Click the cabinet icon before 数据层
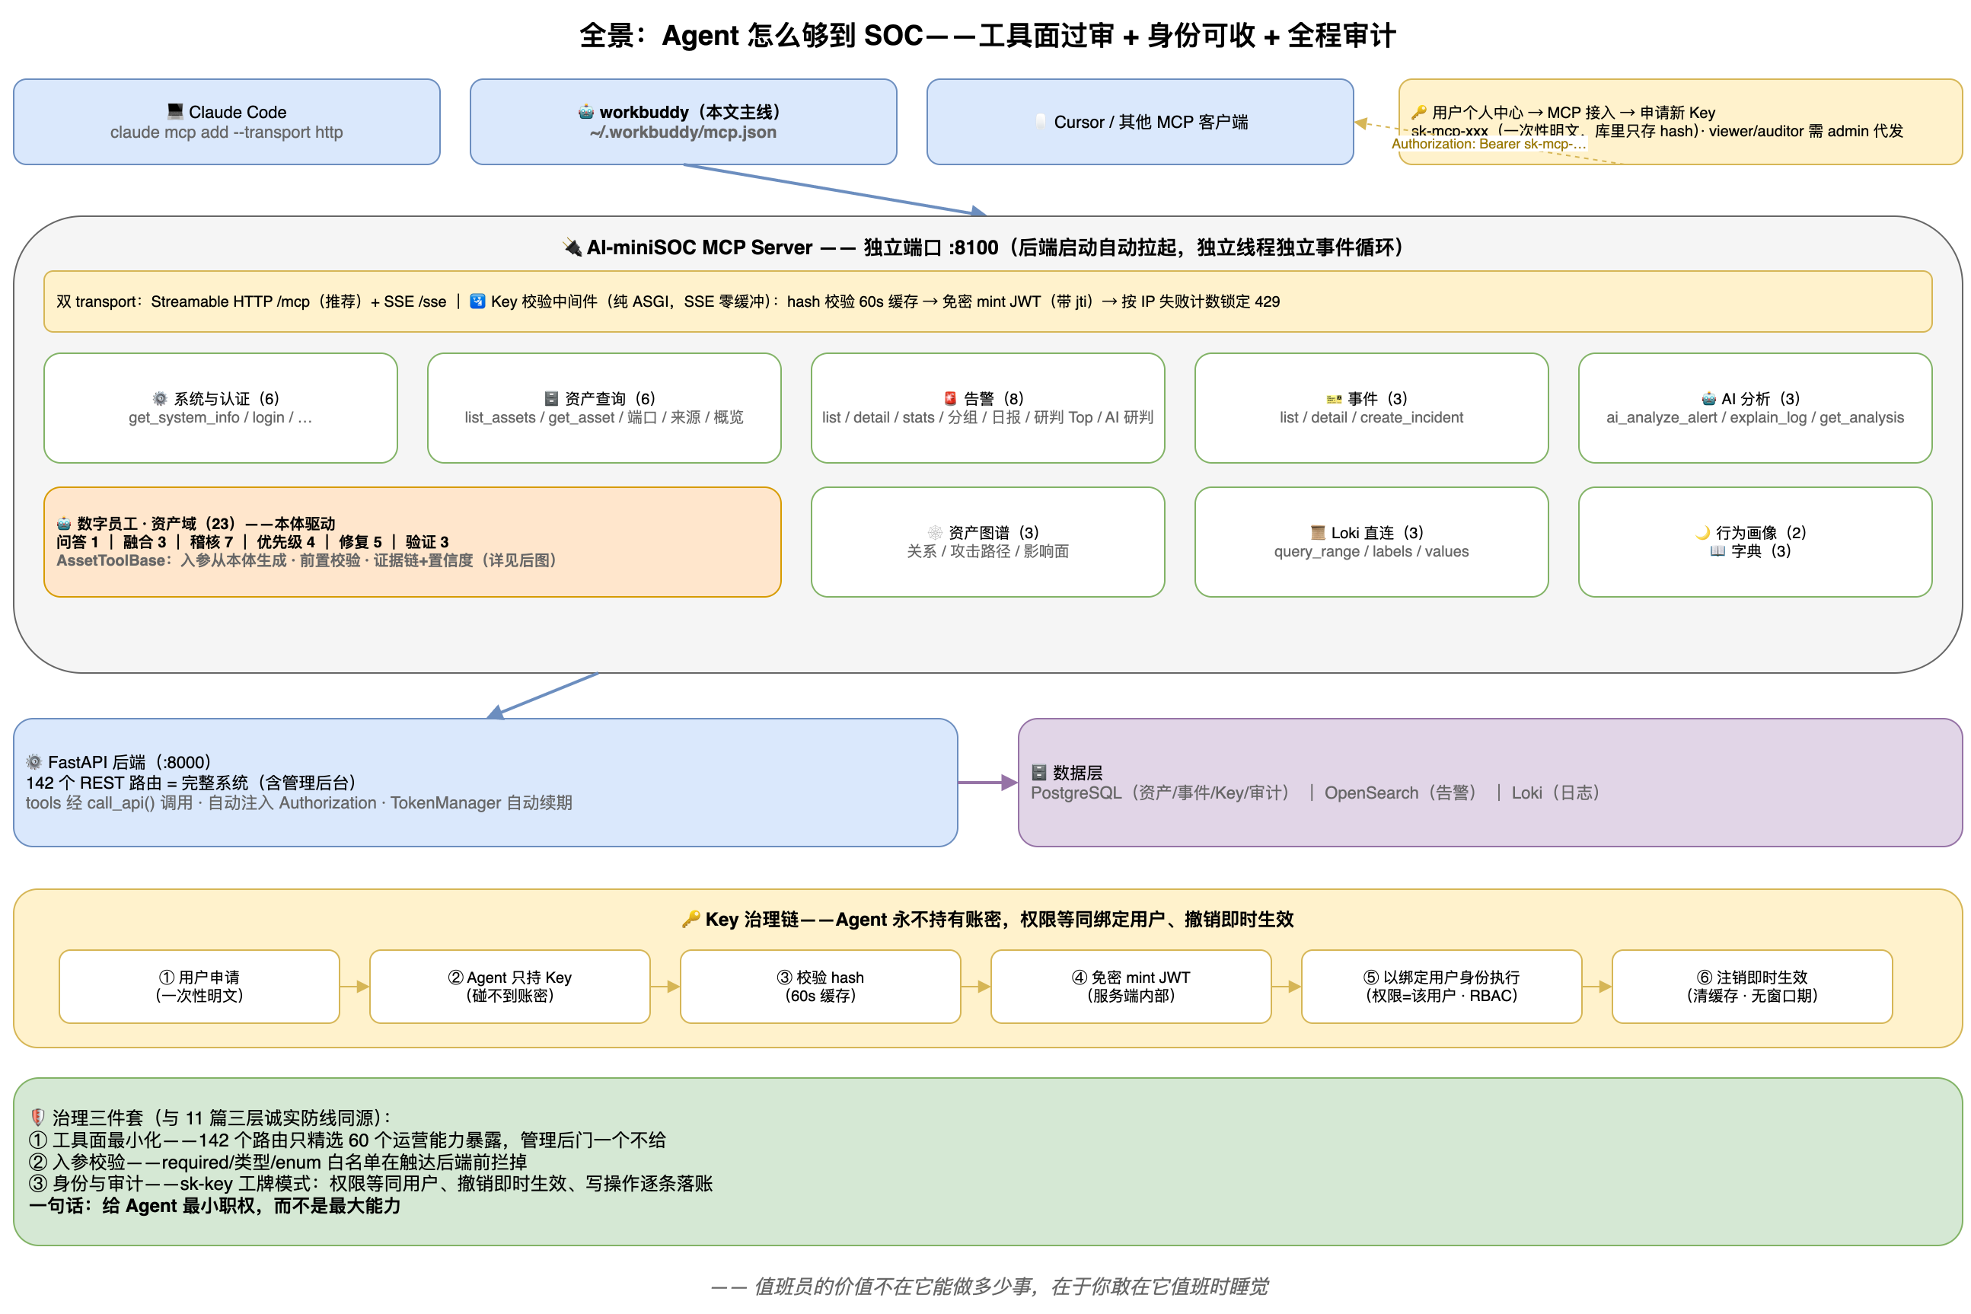Screen dimensions: 1971x1314 point(1038,772)
